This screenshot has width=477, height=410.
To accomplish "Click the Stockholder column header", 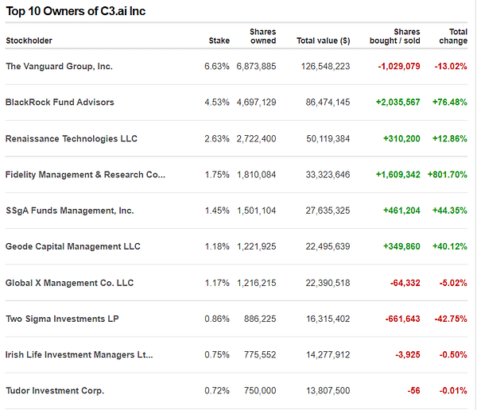I will click(x=29, y=41).
